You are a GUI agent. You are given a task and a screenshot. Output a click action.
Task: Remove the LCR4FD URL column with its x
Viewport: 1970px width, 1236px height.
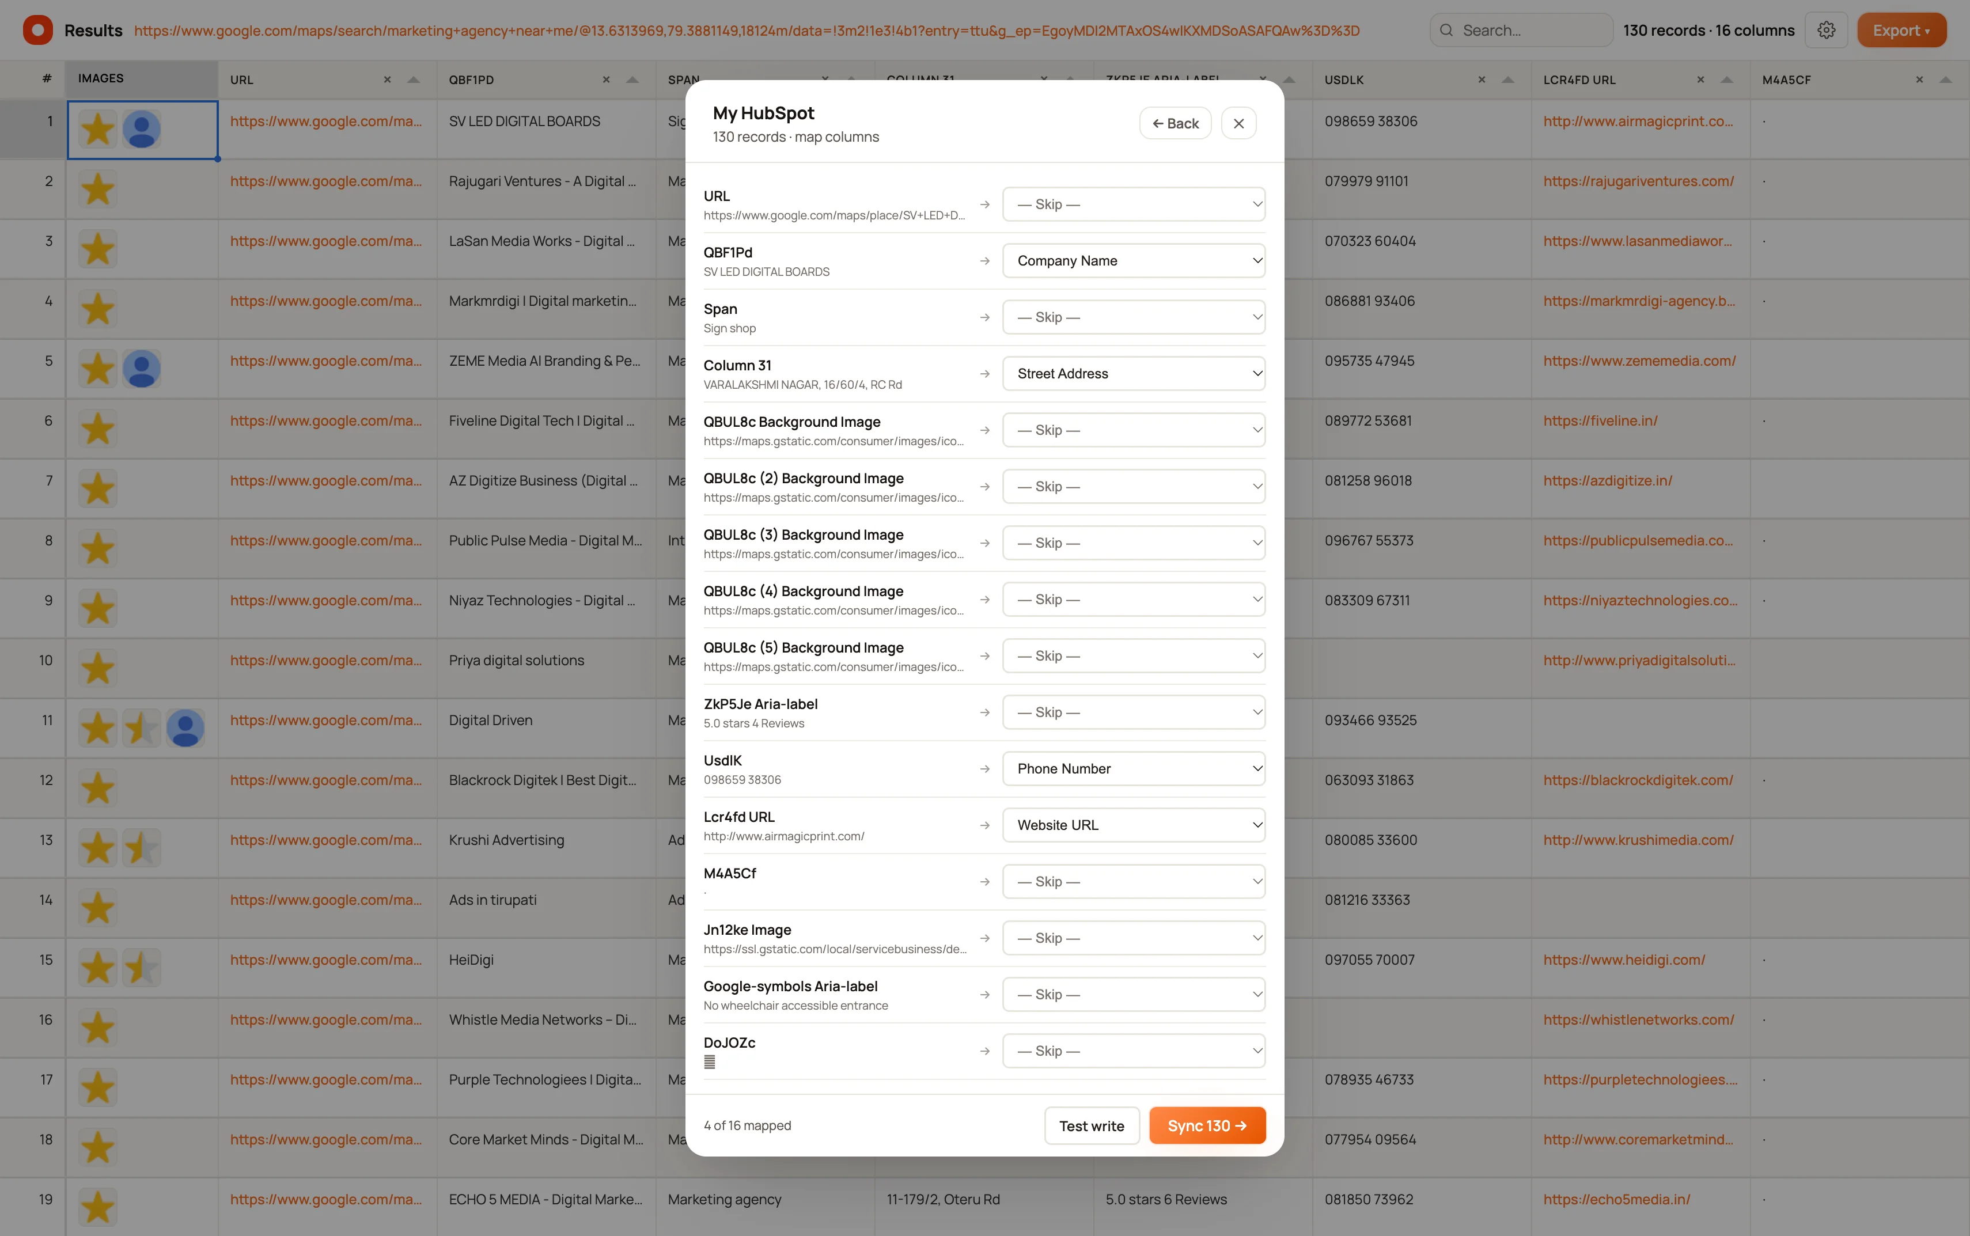point(1701,79)
